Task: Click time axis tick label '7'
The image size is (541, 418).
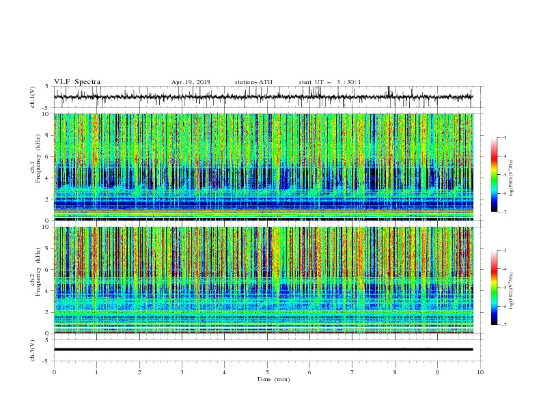Action: (352, 372)
